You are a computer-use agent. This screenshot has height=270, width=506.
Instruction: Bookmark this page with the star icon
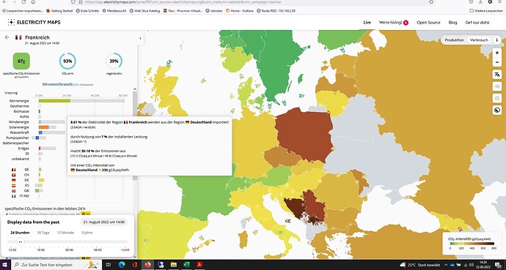pyautogui.click(x=431, y=1)
